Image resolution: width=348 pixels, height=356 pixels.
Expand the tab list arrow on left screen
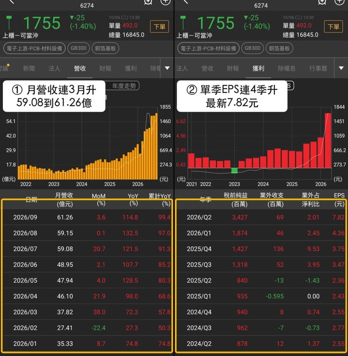coord(167,68)
